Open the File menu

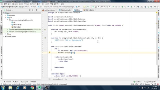(x=2, y=4)
